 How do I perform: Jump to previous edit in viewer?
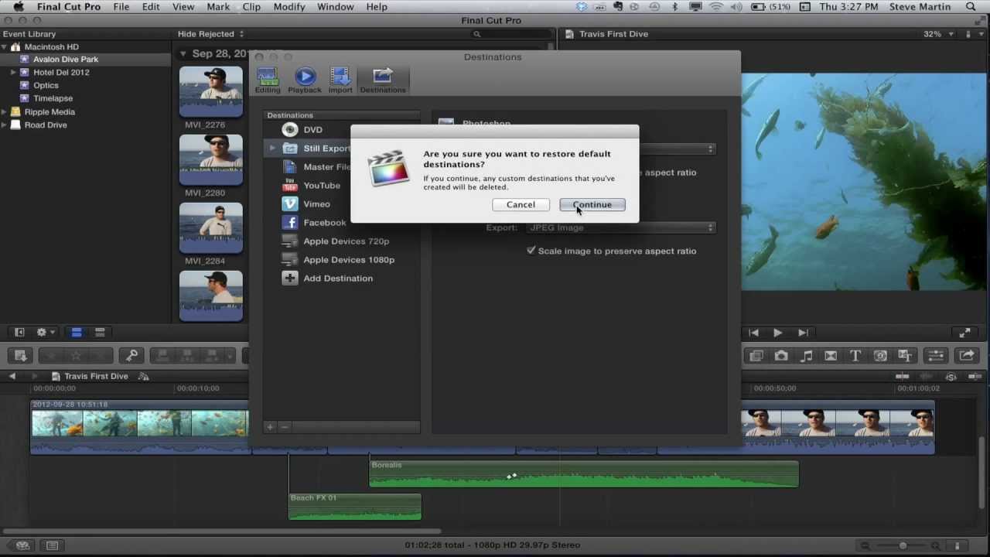(x=753, y=333)
